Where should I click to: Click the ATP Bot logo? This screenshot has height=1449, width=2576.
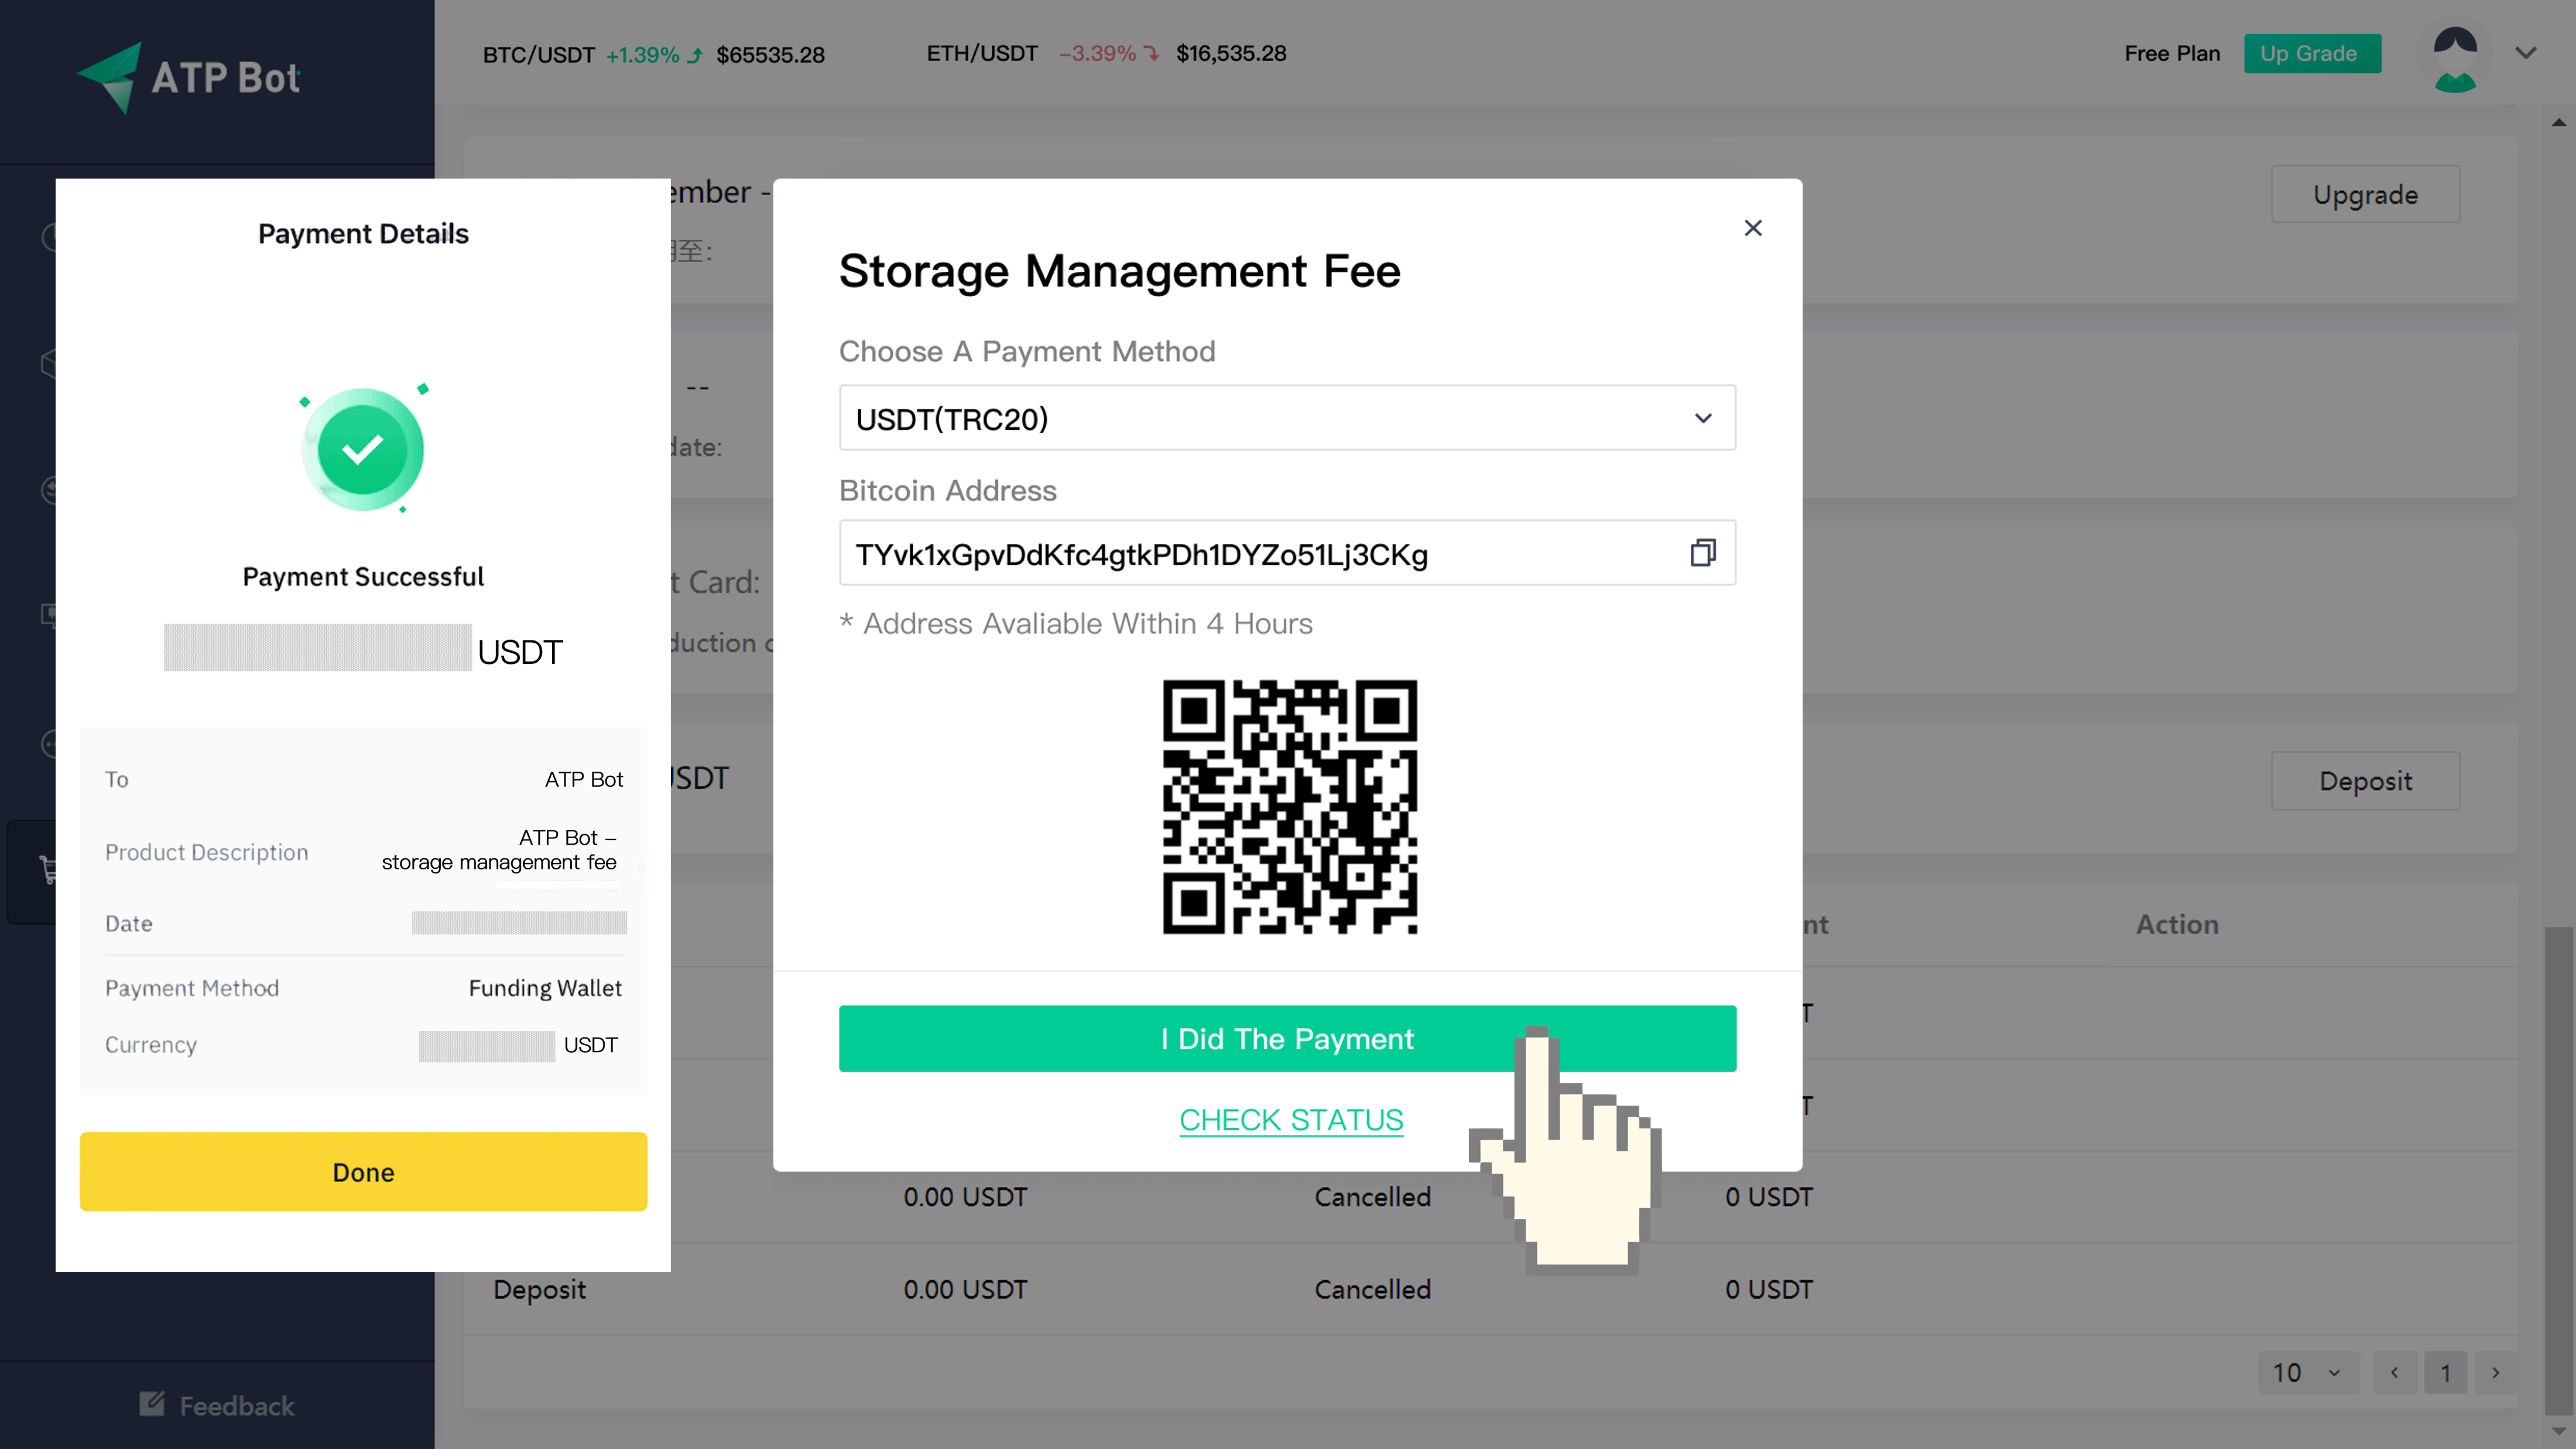tap(190, 78)
